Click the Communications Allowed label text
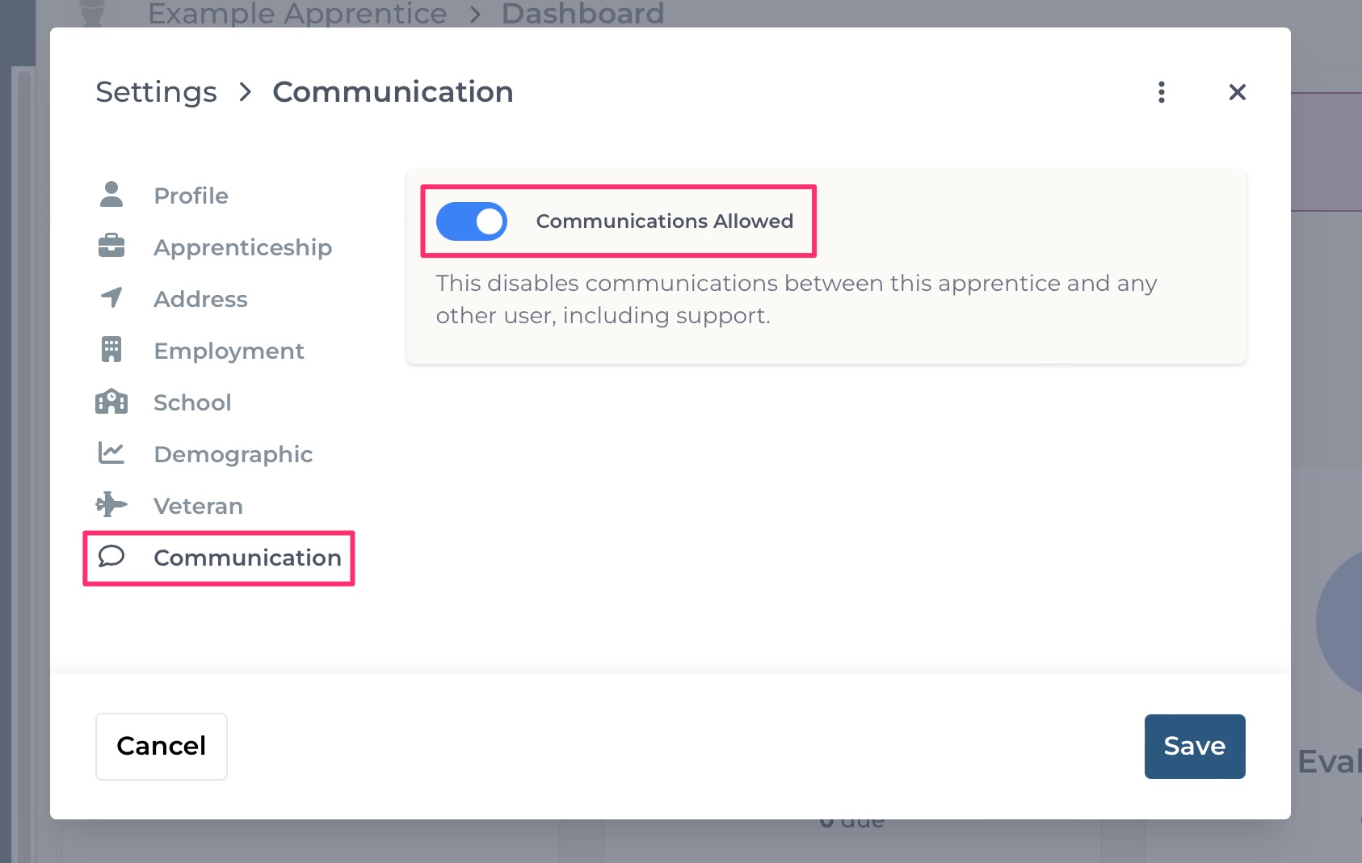 coord(665,221)
